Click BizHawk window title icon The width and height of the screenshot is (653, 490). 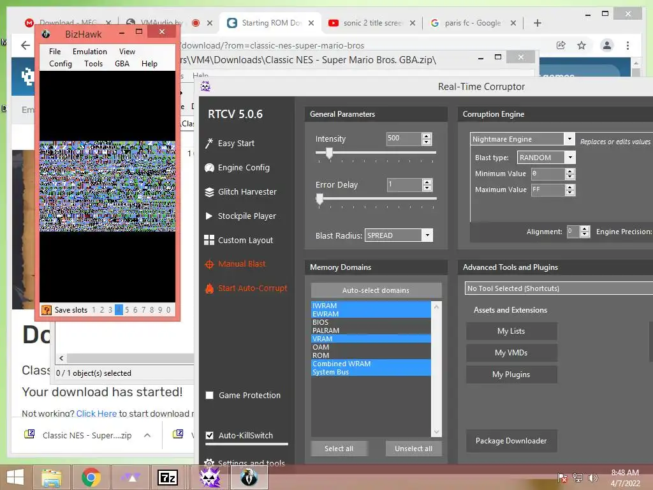point(46,34)
